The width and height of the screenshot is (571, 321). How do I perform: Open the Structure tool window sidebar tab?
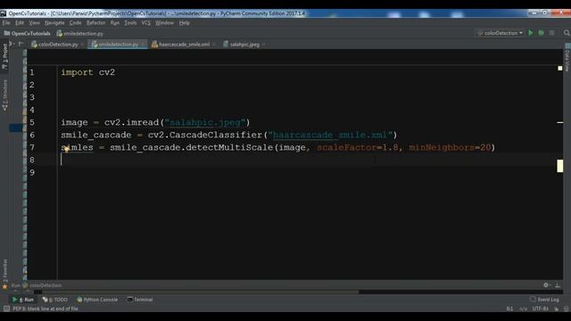coord(4,95)
